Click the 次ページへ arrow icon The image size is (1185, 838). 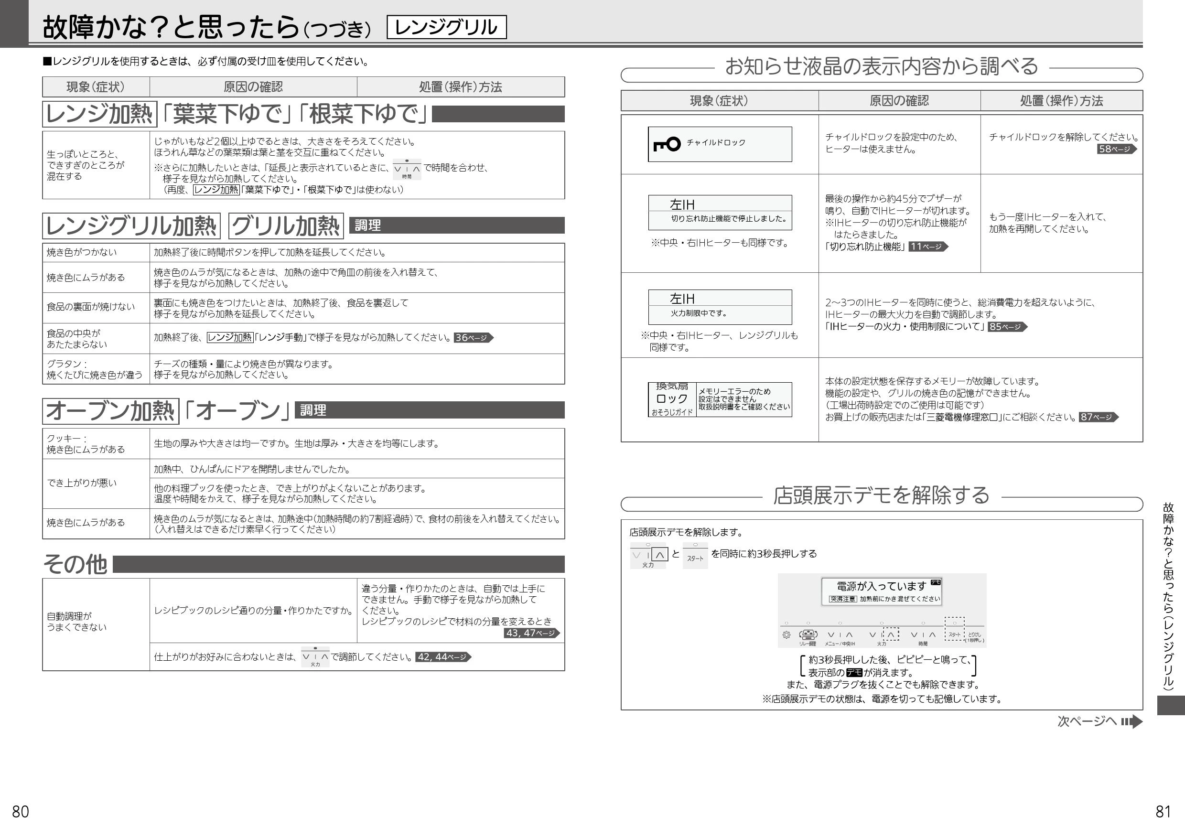click(1132, 721)
